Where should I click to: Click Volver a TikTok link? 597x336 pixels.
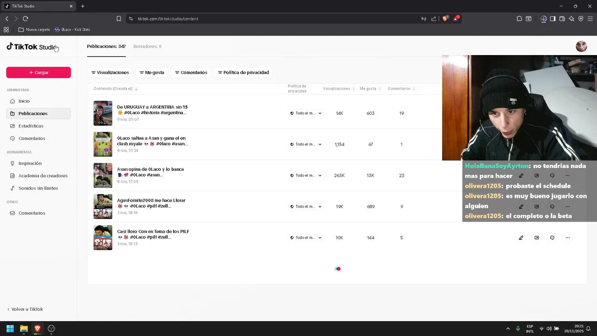(25, 309)
